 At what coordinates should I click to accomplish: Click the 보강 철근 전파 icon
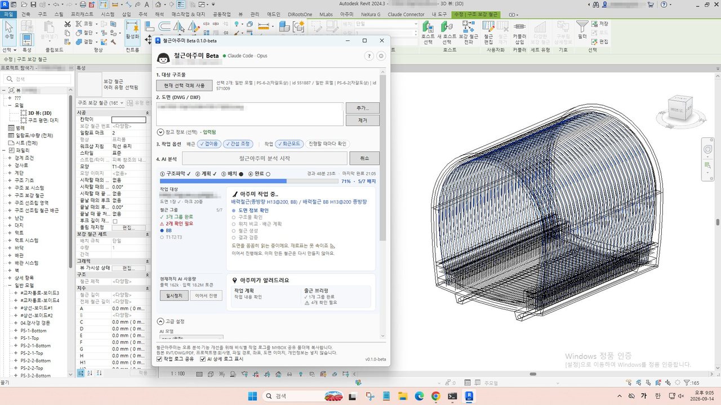click(468, 33)
